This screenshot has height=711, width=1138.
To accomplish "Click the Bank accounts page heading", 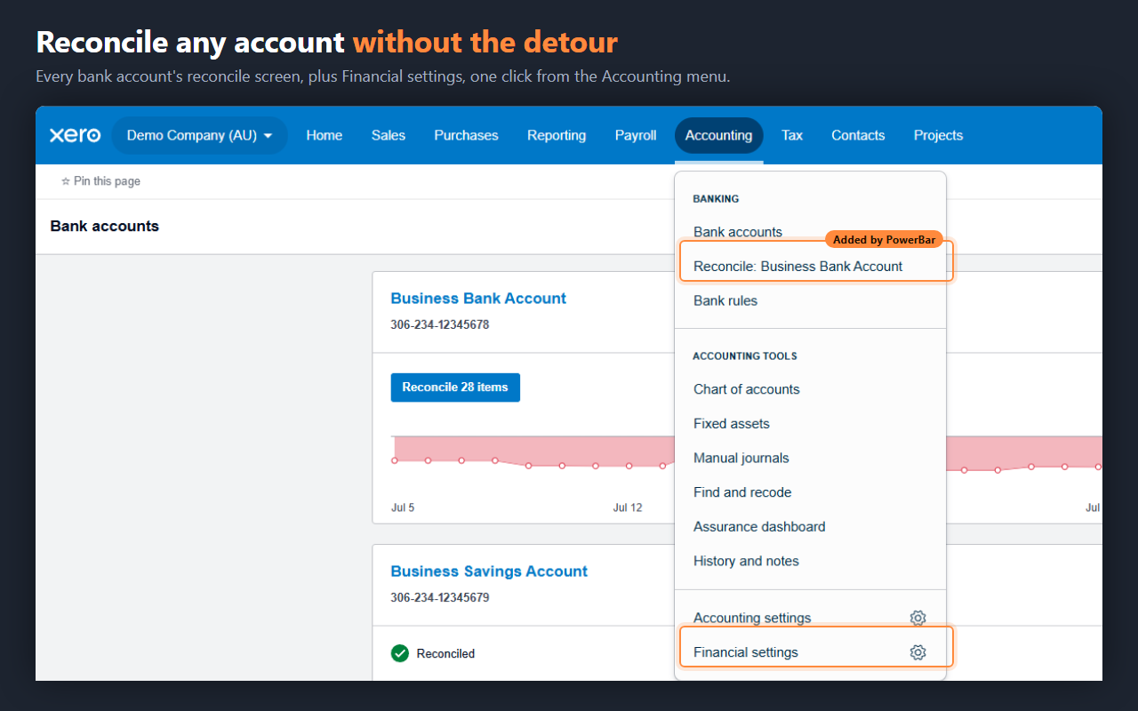I will (105, 226).
